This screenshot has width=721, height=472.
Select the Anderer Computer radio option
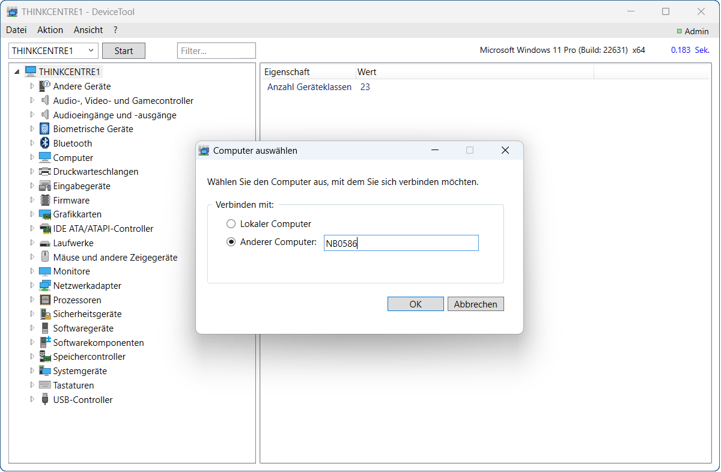[x=231, y=242]
